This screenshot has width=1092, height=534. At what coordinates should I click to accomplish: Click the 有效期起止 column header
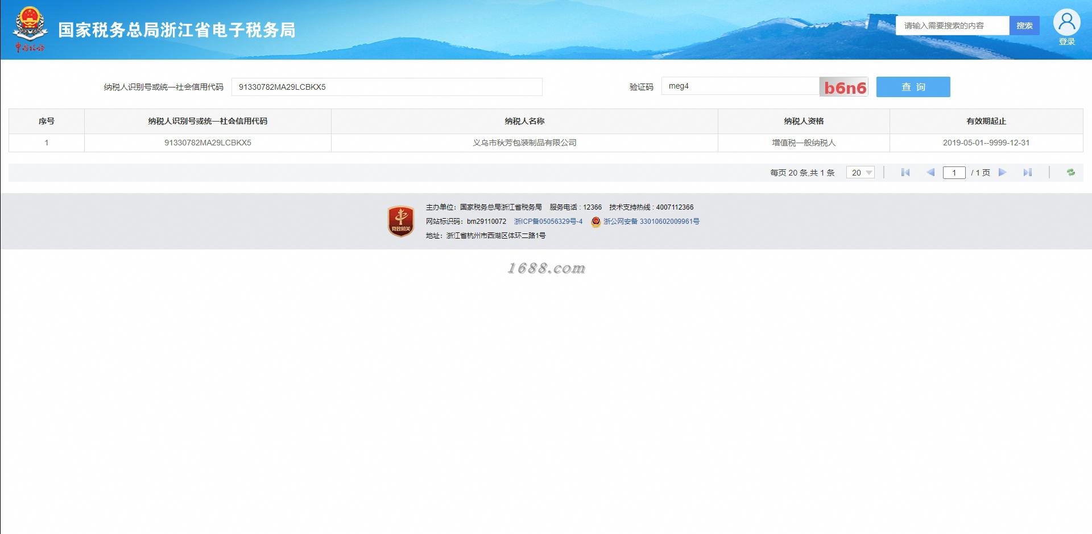986,121
